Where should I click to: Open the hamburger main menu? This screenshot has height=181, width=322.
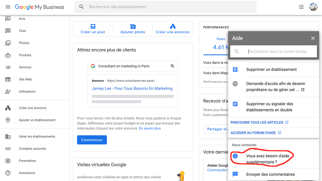point(8,7)
